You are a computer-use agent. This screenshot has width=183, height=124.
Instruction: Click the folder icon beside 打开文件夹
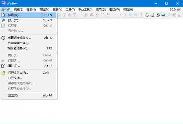coord(3,73)
